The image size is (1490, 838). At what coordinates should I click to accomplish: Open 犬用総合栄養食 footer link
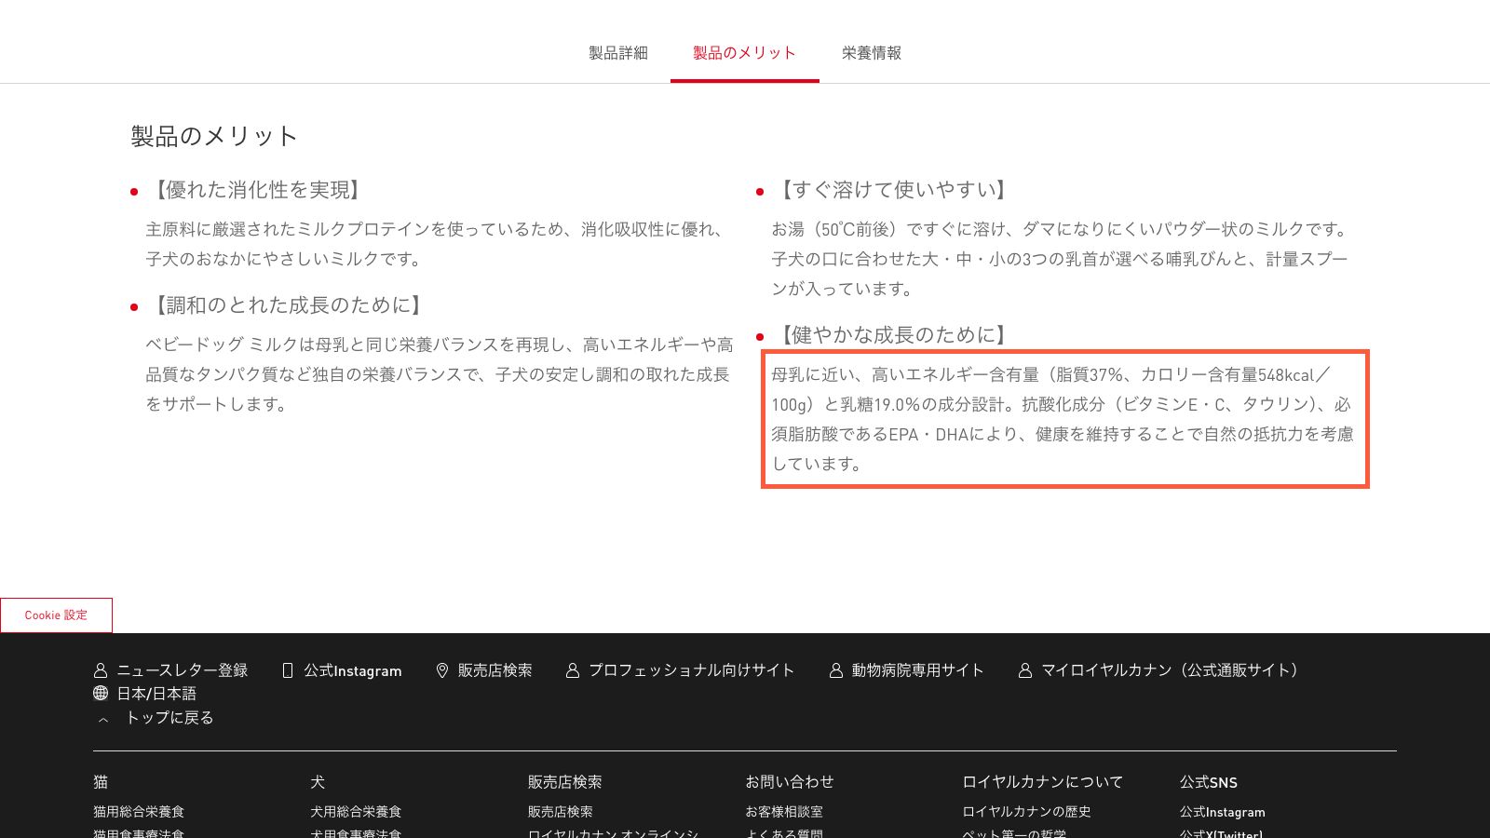356,812
